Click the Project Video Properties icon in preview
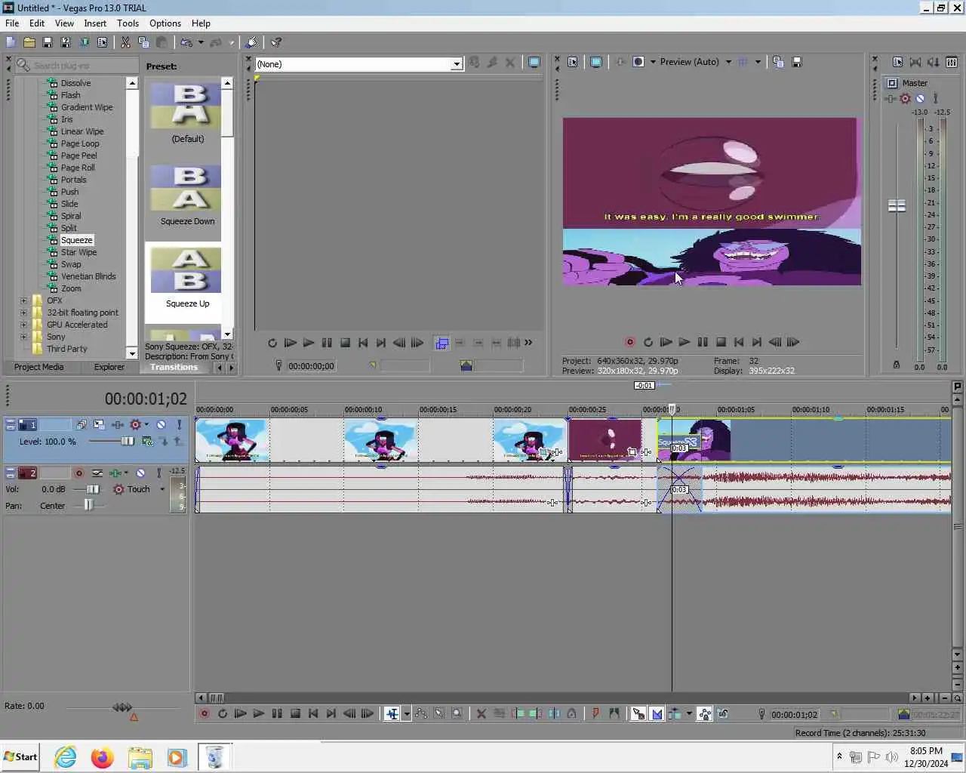This screenshot has height=773, width=966. point(573,62)
